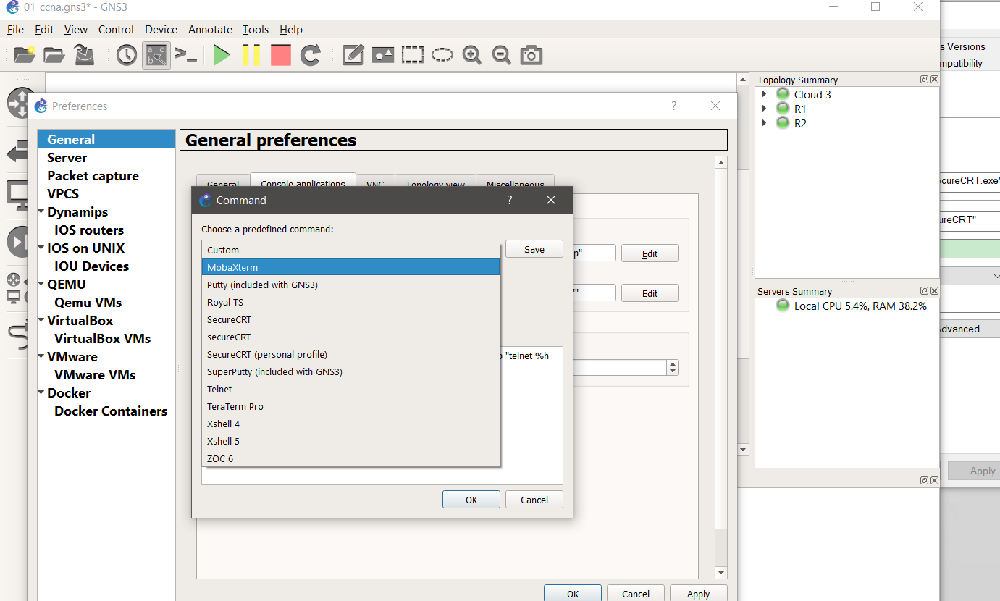The image size is (1000, 601).
Task: Collapse the IOS on UNIX section
Action: tap(42, 248)
